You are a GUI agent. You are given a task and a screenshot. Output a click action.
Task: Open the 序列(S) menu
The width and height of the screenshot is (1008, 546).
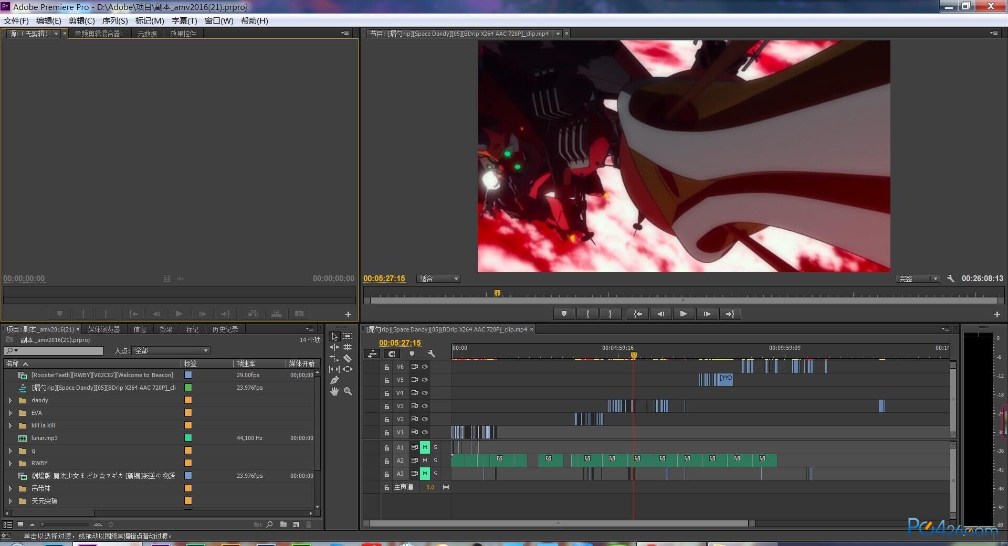(115, 21)
